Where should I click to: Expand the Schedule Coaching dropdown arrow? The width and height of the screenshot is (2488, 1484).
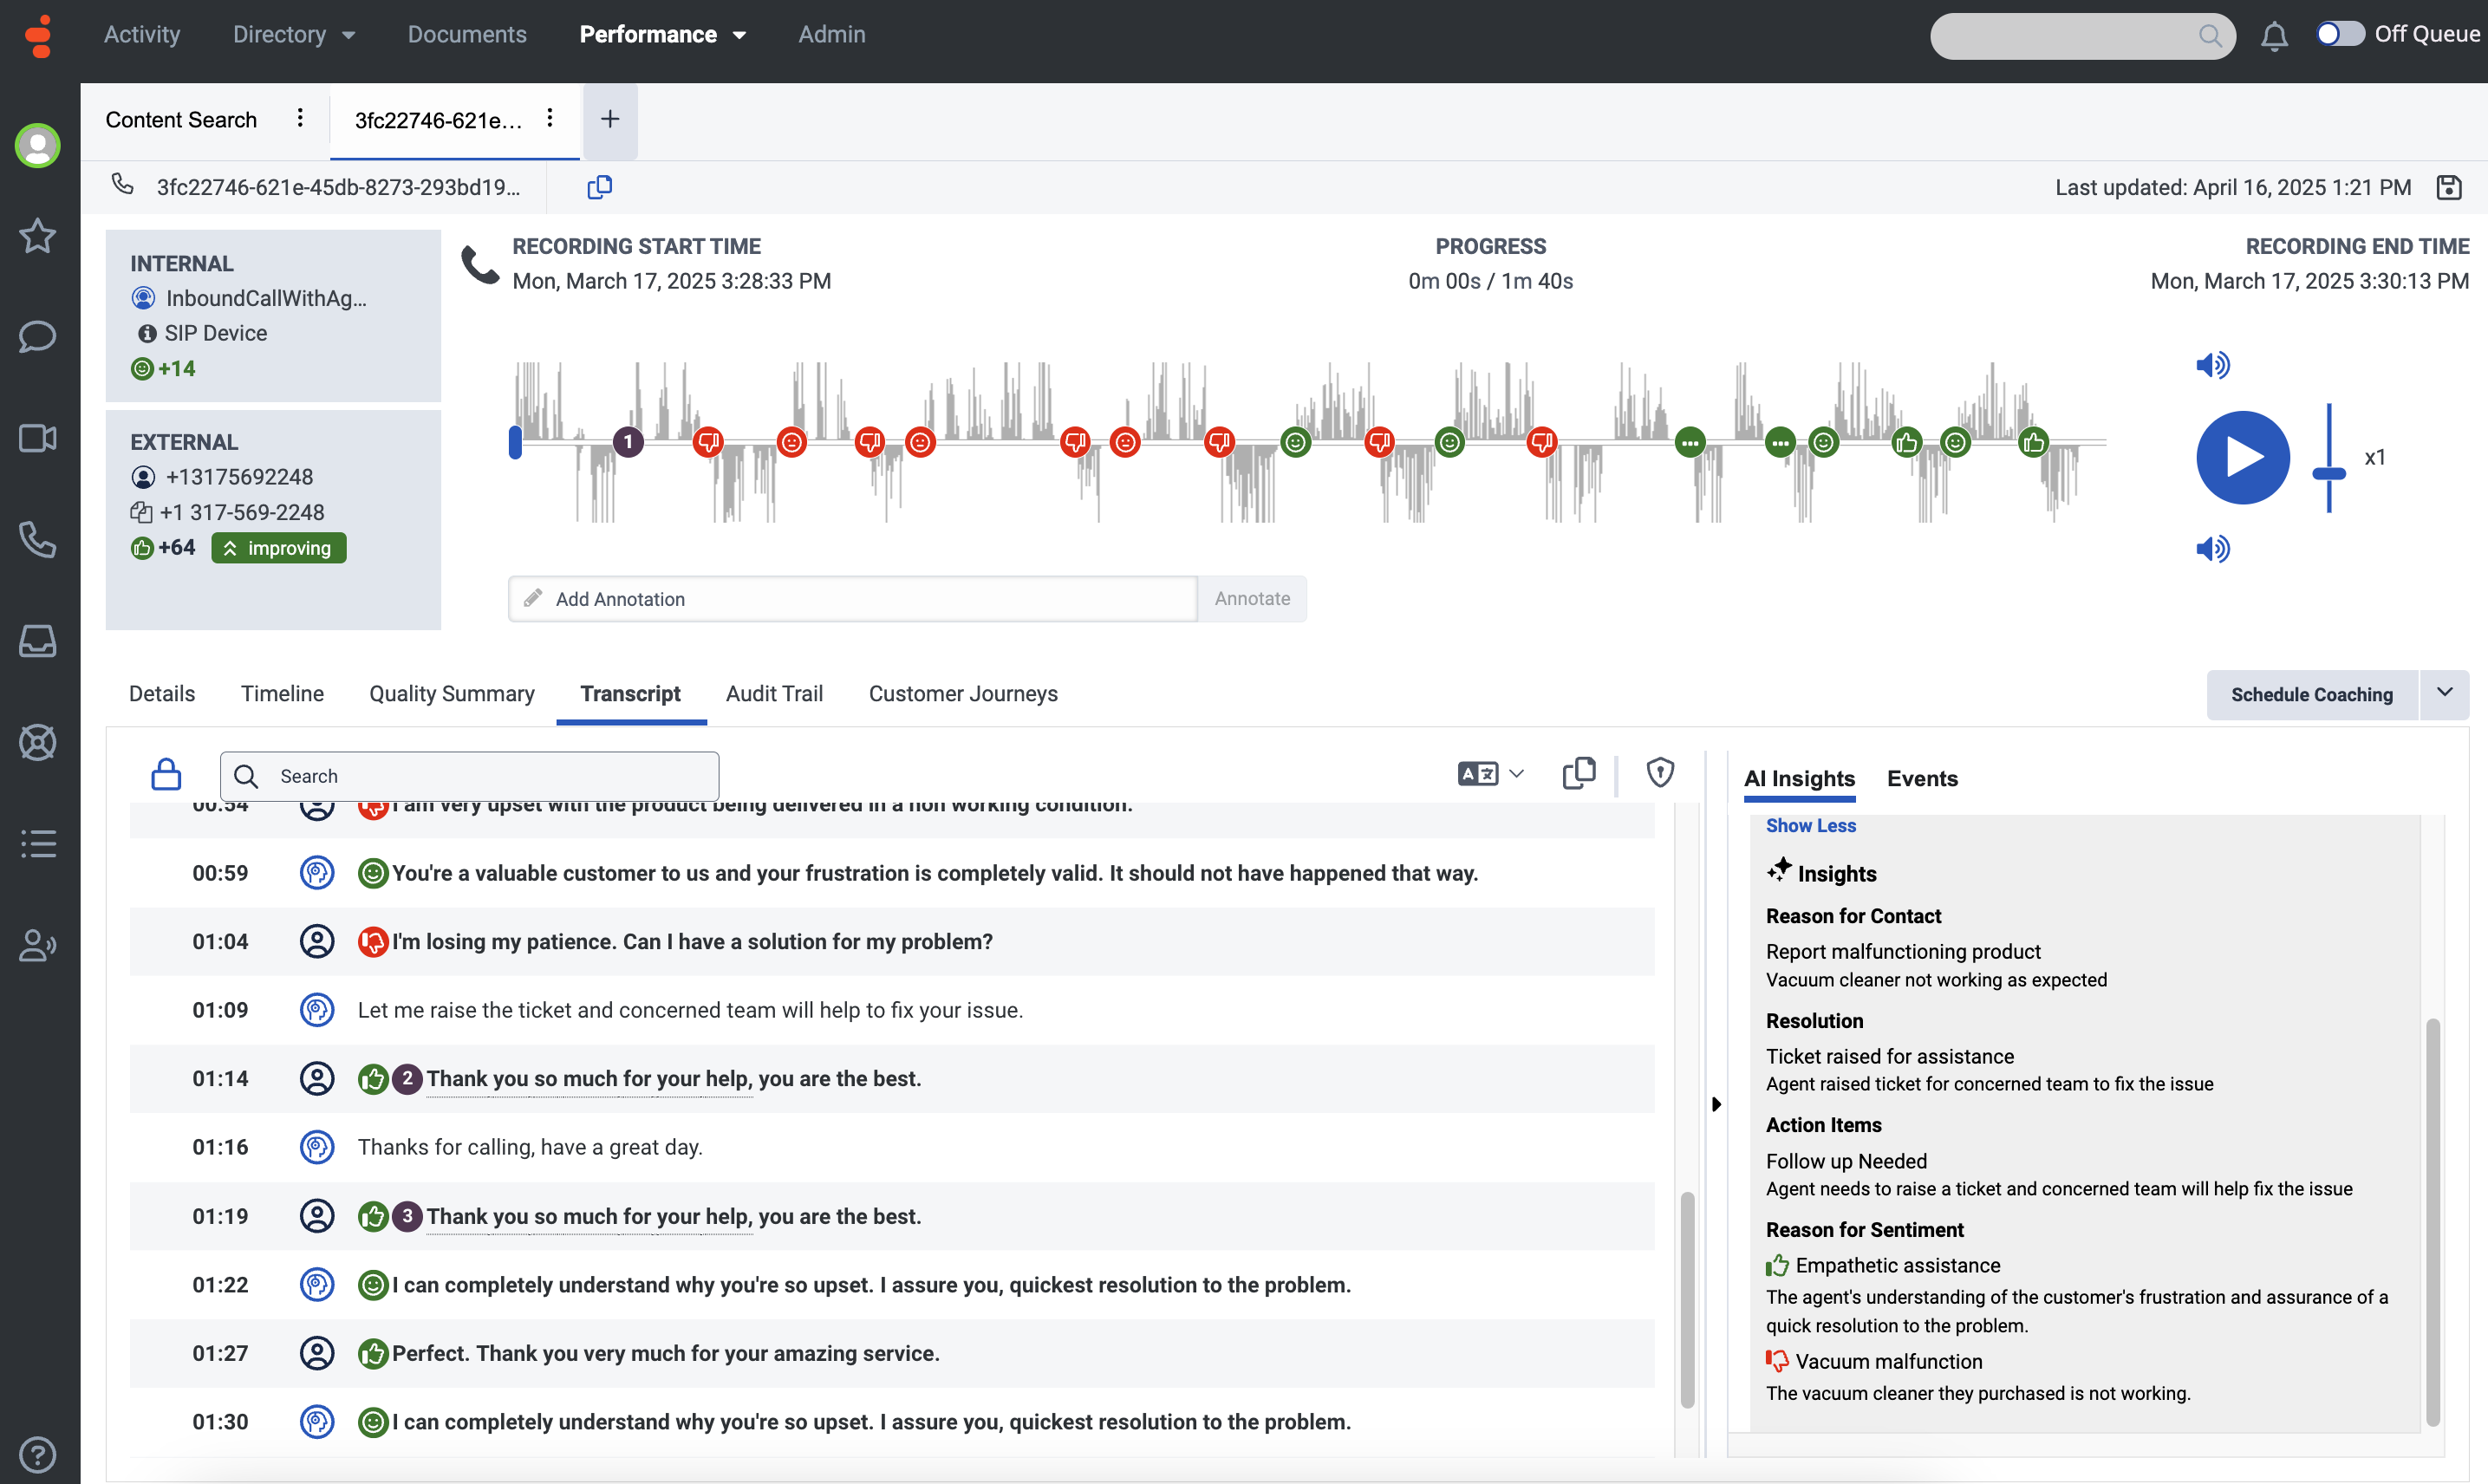click(x=2444, y=693)
